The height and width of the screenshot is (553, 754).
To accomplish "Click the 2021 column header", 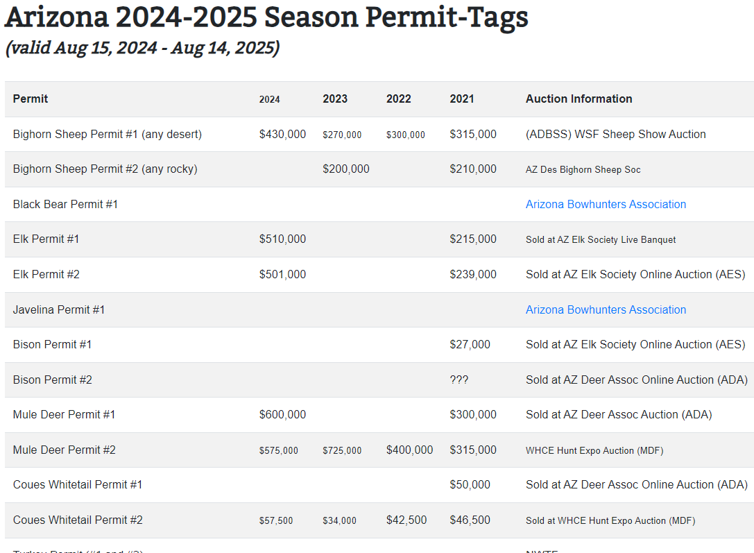I will (462, 99).
